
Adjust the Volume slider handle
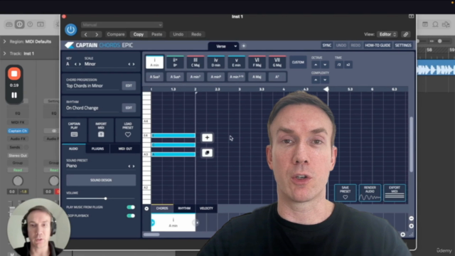coord(106,198)
